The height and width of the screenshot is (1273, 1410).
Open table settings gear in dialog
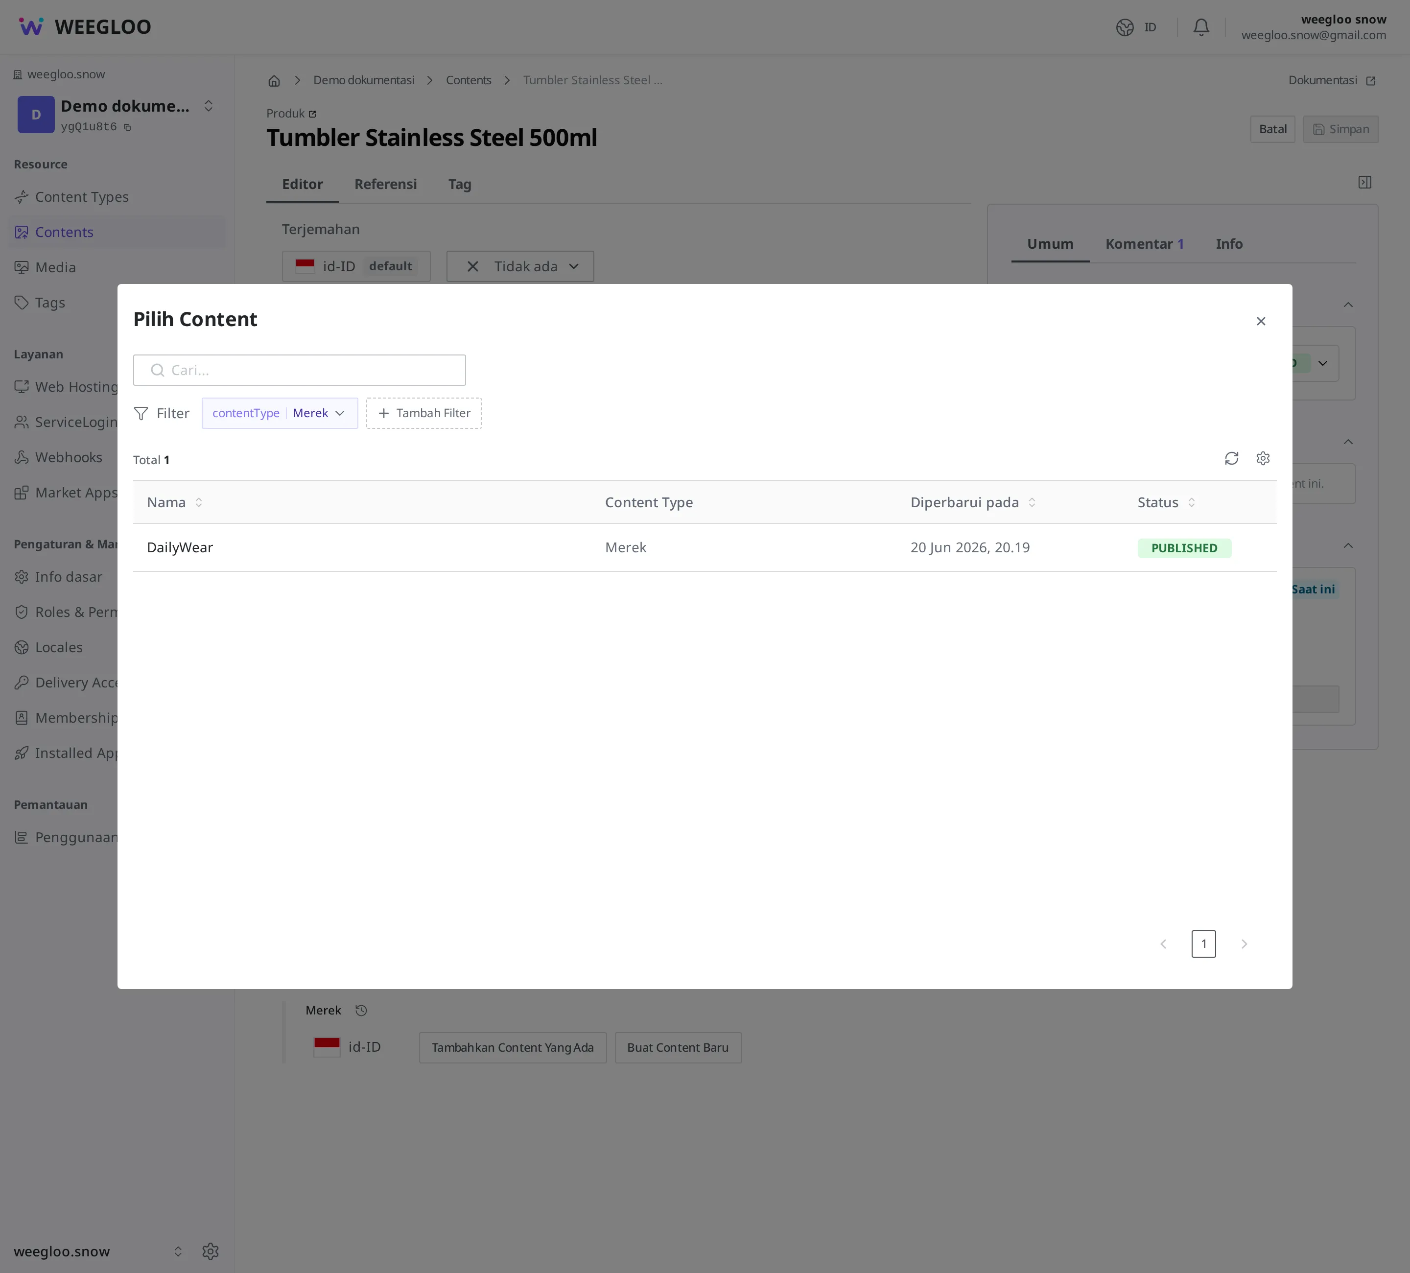coord(1263,458)
